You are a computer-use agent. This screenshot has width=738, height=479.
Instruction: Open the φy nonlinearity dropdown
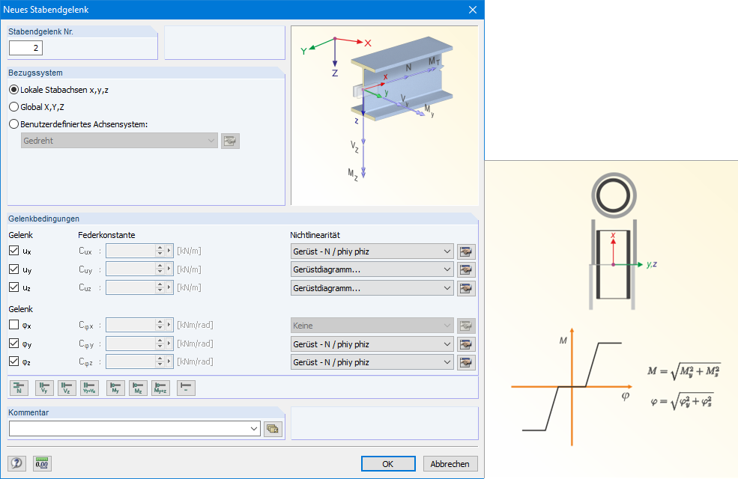coord(372,344)
